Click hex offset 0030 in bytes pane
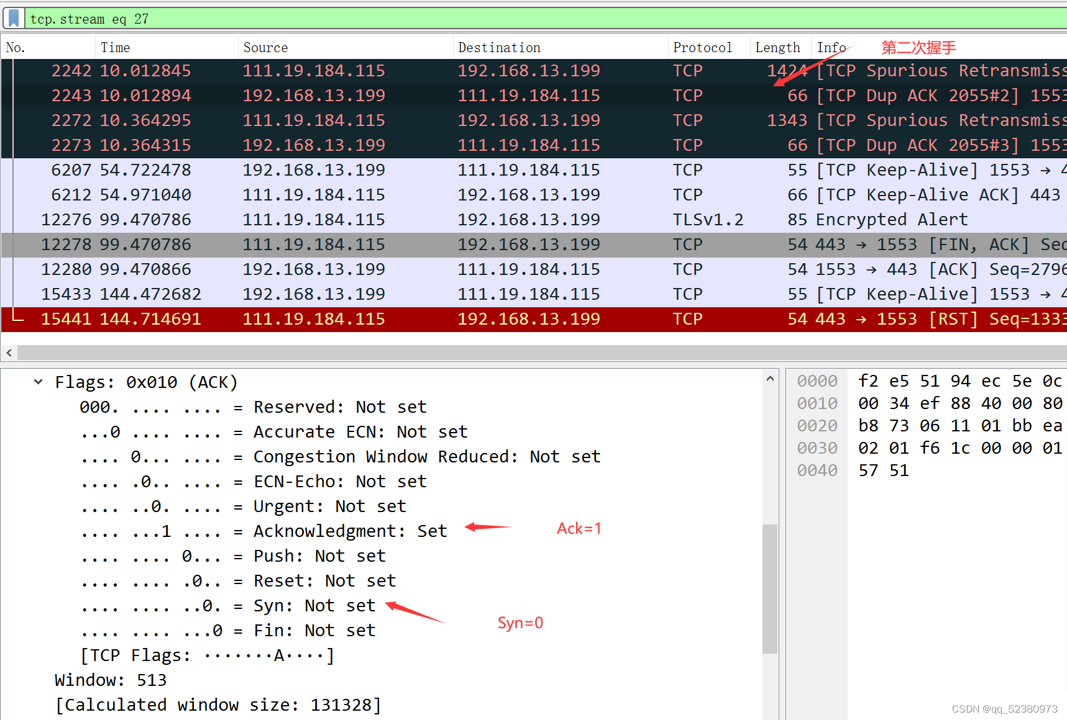The image size is (1067, 720). pos(817,448)
